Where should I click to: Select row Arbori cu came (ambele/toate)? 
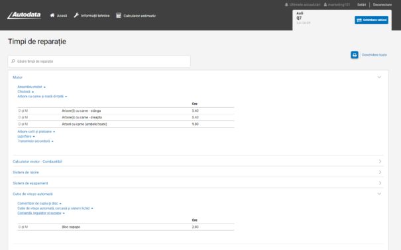pos(126,124)
